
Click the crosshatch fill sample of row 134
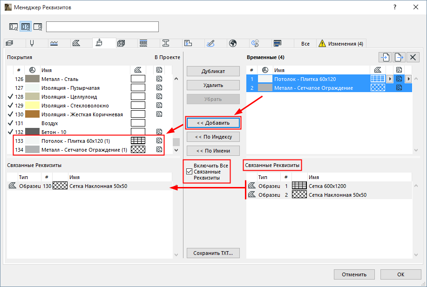(x=138, y=149)
